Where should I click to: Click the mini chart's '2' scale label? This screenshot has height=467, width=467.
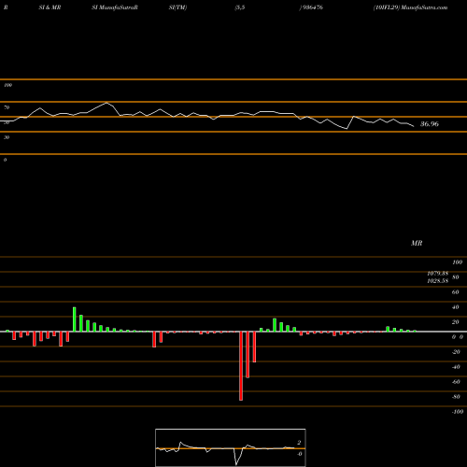299,443
